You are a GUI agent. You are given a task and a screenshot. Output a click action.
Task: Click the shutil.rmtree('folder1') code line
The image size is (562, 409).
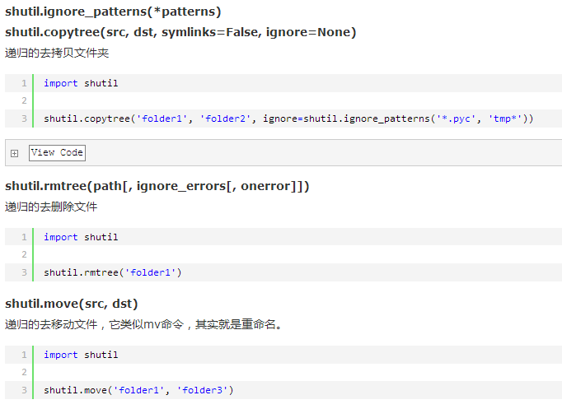pyautogui.click(x=113, y=272)
